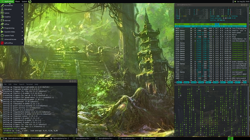Click the three-dot tray handle icon
250x140 pixels.
point(233,2)
